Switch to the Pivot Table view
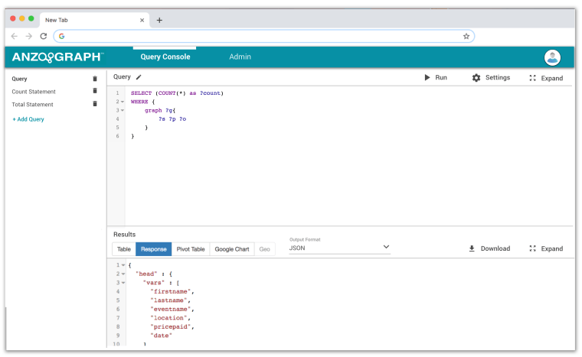Image resolution: width=582 pixels, height=357 pixels. pyautogui.click(x=191, y=249)
